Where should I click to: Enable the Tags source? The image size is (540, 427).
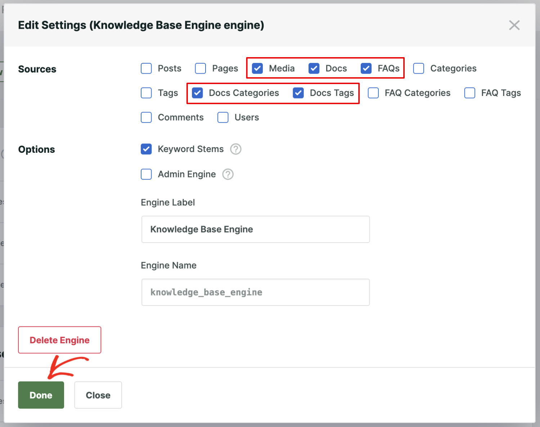coord(146,93)
